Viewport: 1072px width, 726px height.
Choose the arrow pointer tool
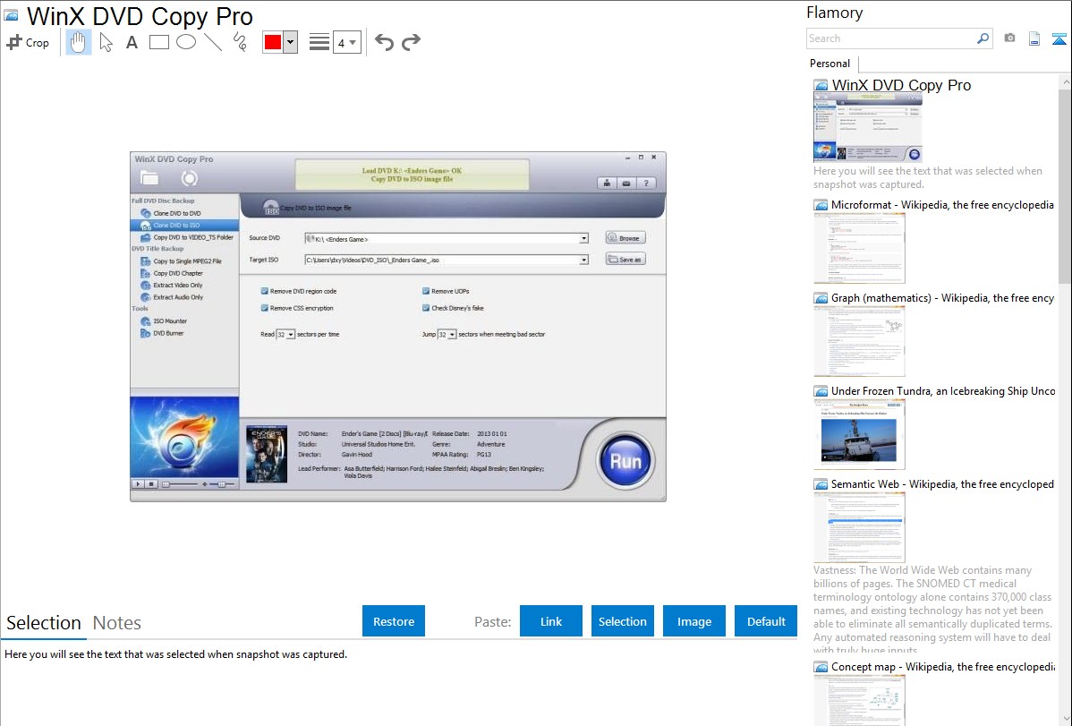[x=106, y=42]
